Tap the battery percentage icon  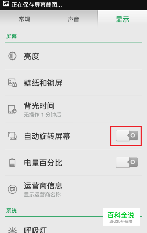click(x=12, y=163)
